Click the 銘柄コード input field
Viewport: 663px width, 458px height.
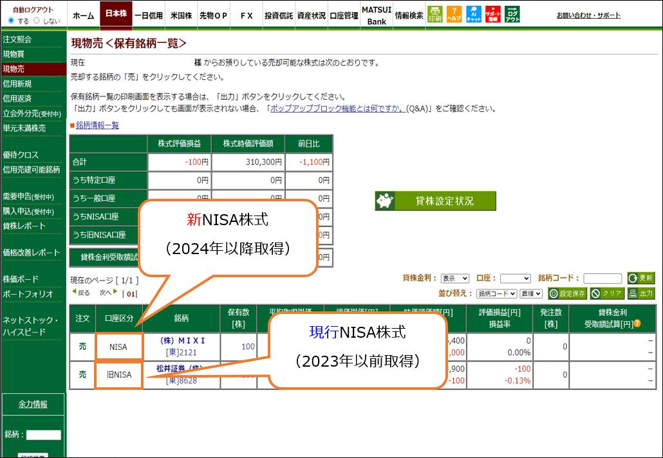pos(602,279)
